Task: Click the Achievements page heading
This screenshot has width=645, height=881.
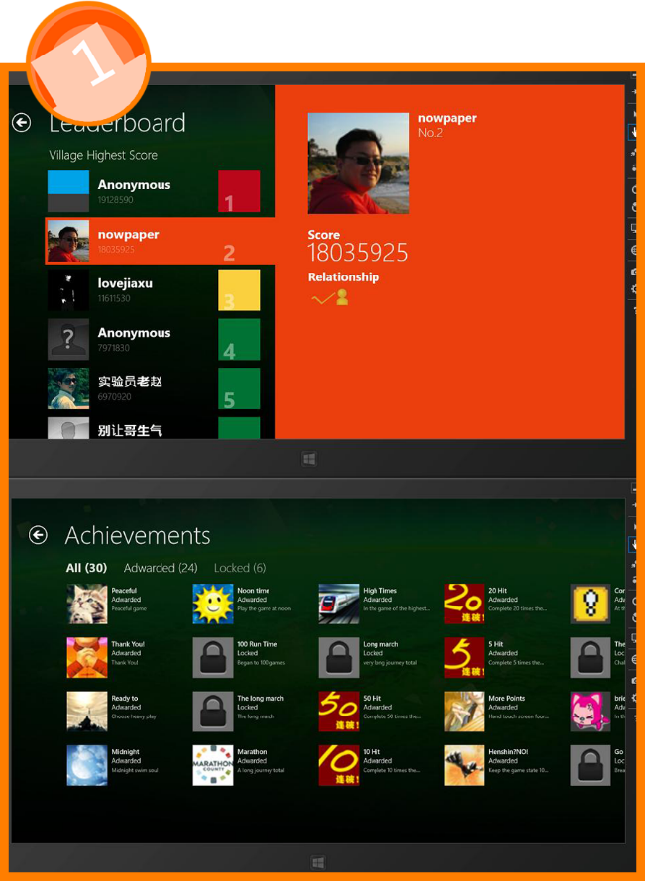Action: pos(138,535)
